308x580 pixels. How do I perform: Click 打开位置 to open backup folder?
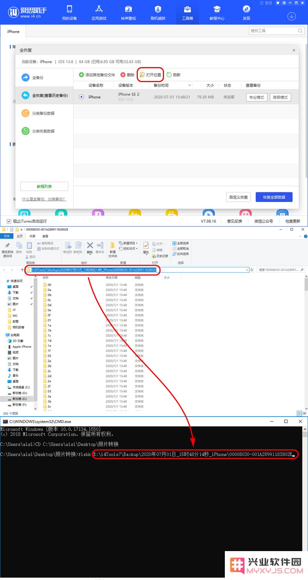(150, 75)
